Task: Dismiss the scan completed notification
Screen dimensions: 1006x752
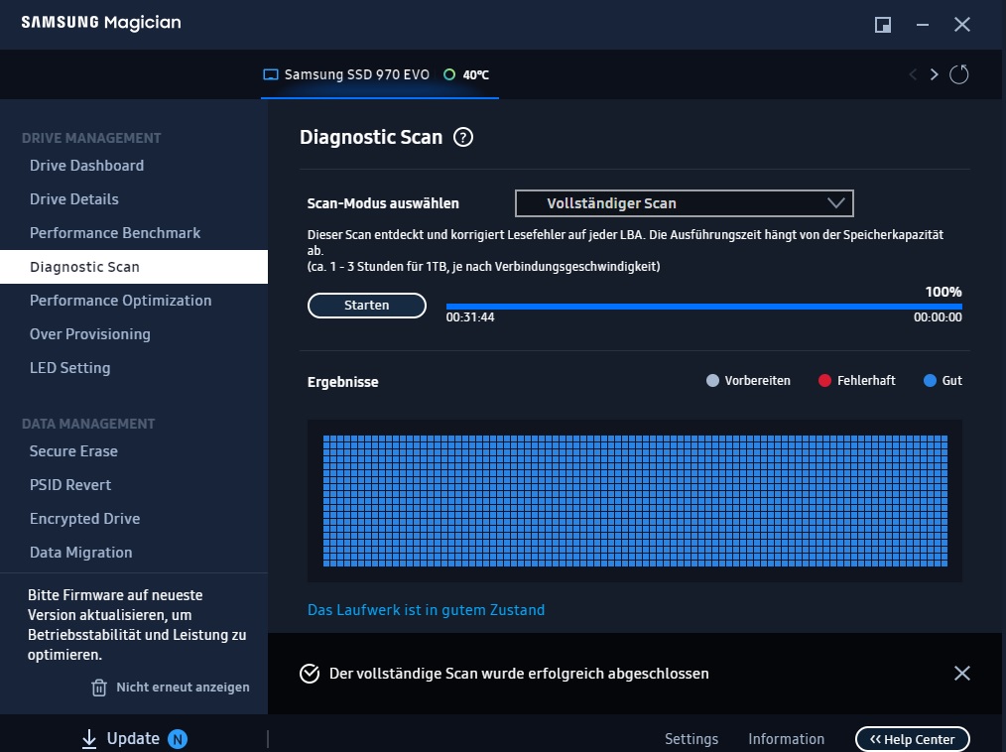Action: coord(961,673)
